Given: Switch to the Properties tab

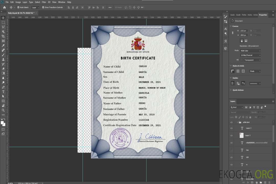Looking at the screenshot, I should coord(263,15).
